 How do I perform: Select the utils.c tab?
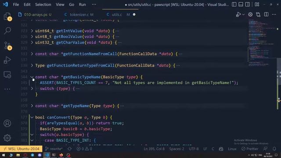coord(117,14)
